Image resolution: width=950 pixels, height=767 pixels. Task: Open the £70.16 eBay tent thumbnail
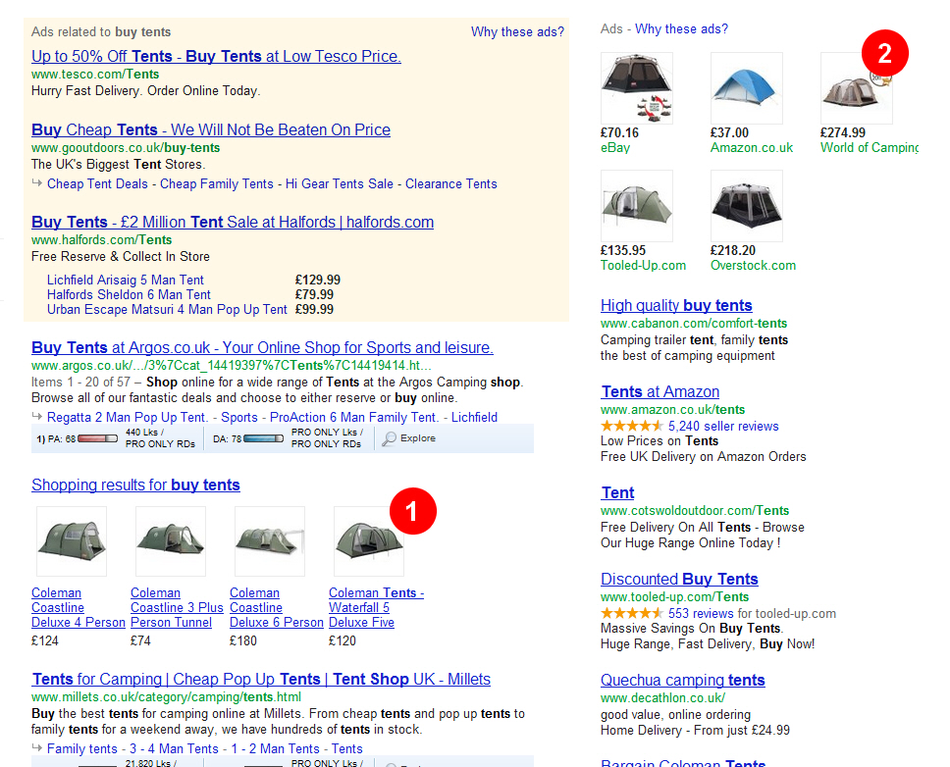(x=636, y=88)
